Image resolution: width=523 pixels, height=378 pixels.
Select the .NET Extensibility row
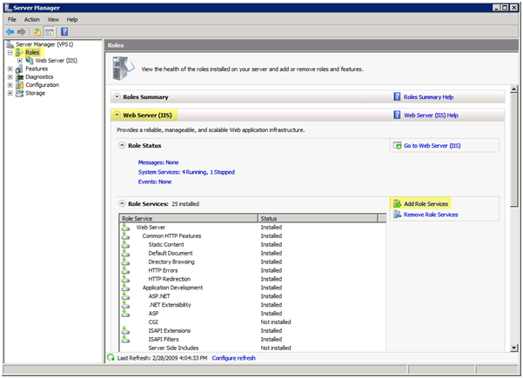point(252,305)
